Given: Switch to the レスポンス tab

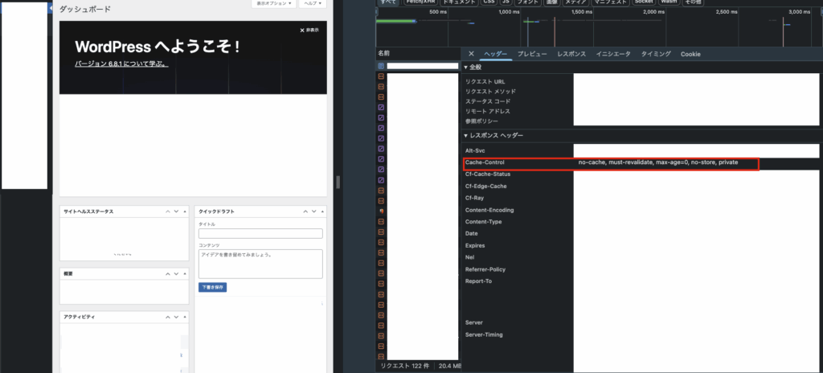Looking at the screenshot, I should tap(571, 54).
